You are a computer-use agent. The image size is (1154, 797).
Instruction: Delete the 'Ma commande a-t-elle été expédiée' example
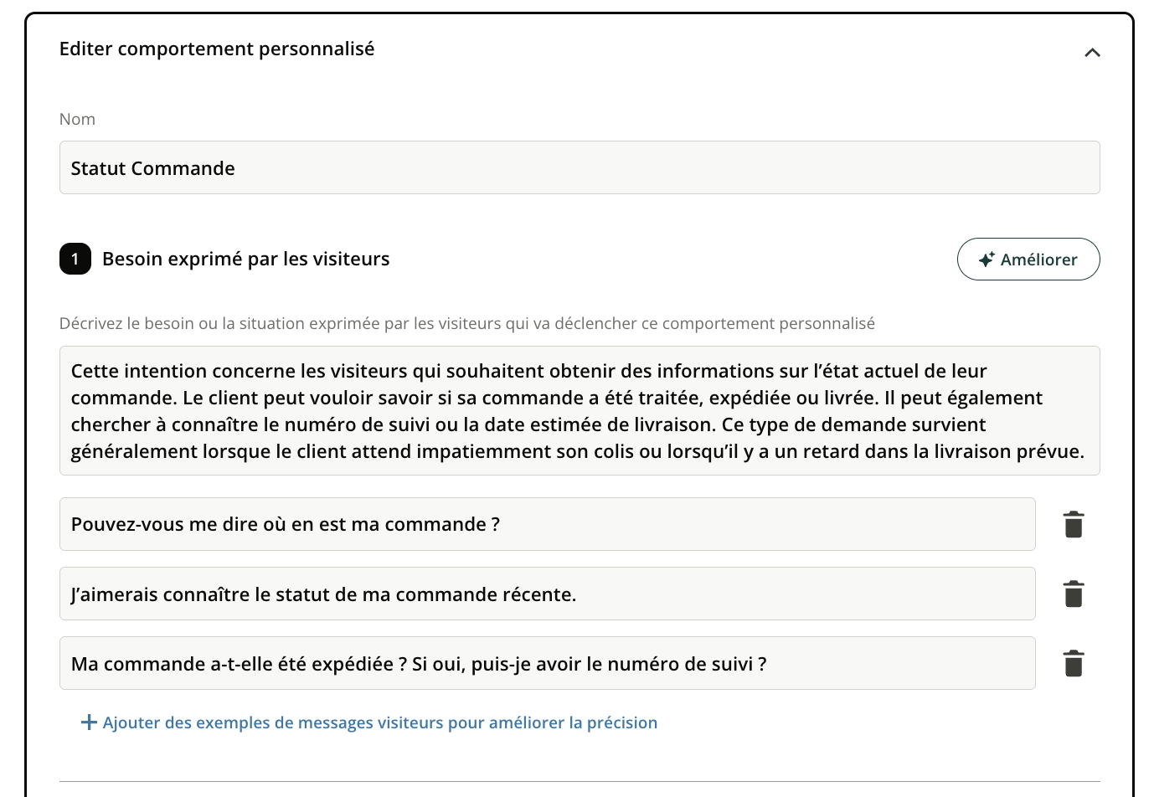(1074, 664)
